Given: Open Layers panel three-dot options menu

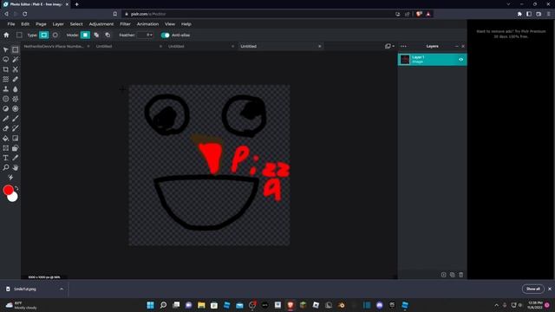Looking at the screenshot, I should (403, 46).
